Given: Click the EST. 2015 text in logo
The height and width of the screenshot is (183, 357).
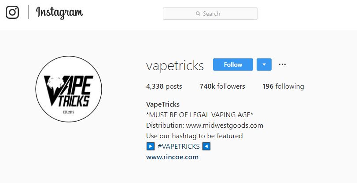Looking at the screenshot, I should point(69,112).
